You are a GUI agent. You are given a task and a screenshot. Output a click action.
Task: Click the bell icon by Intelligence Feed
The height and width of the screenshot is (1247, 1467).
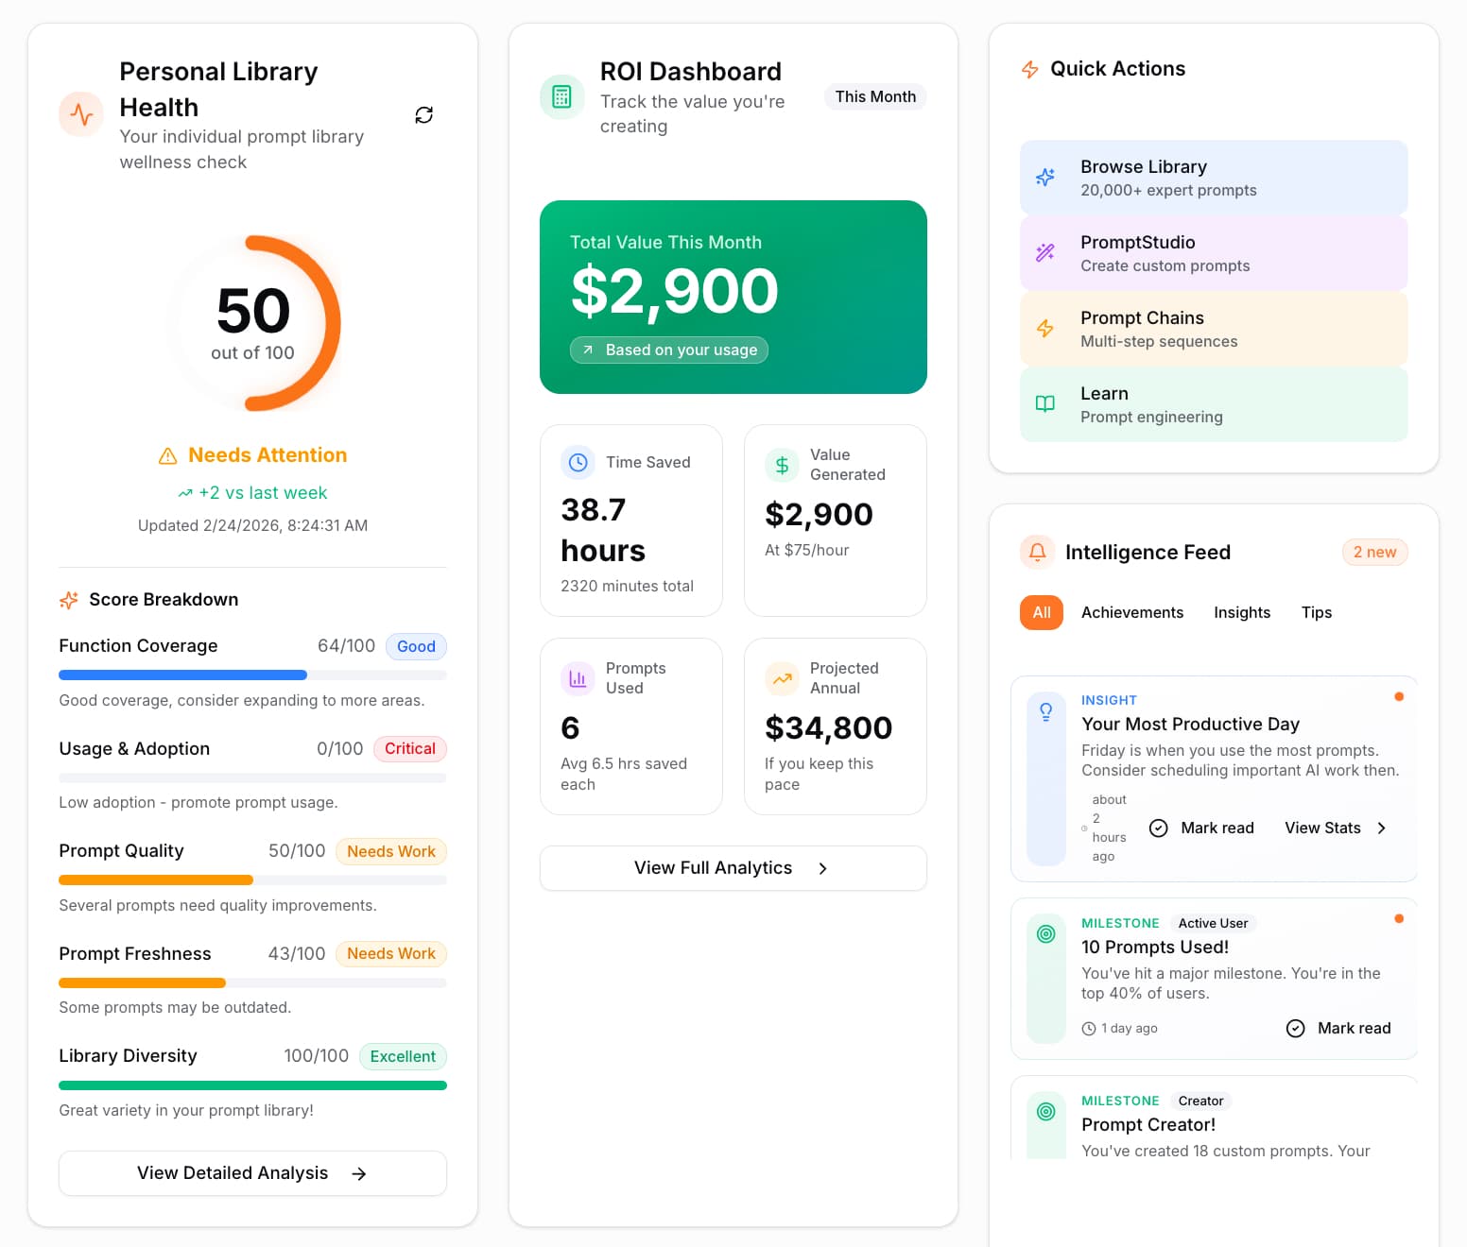1037,552
